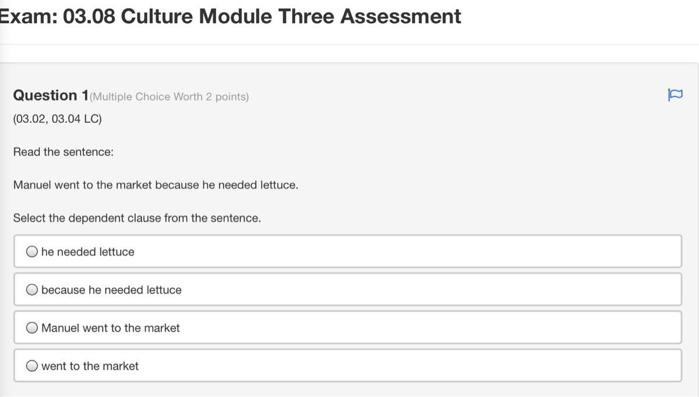Choose the "because he needed lettuce" radio button
Screen dimensions: 699x397
(x=33, y=289)
